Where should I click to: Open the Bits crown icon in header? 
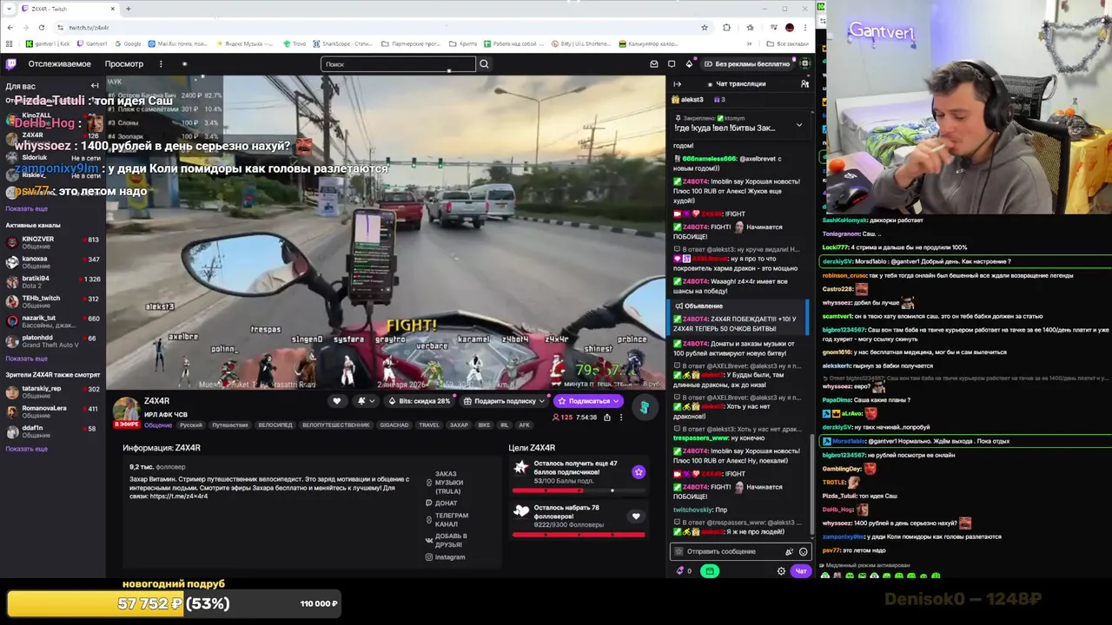689,63
